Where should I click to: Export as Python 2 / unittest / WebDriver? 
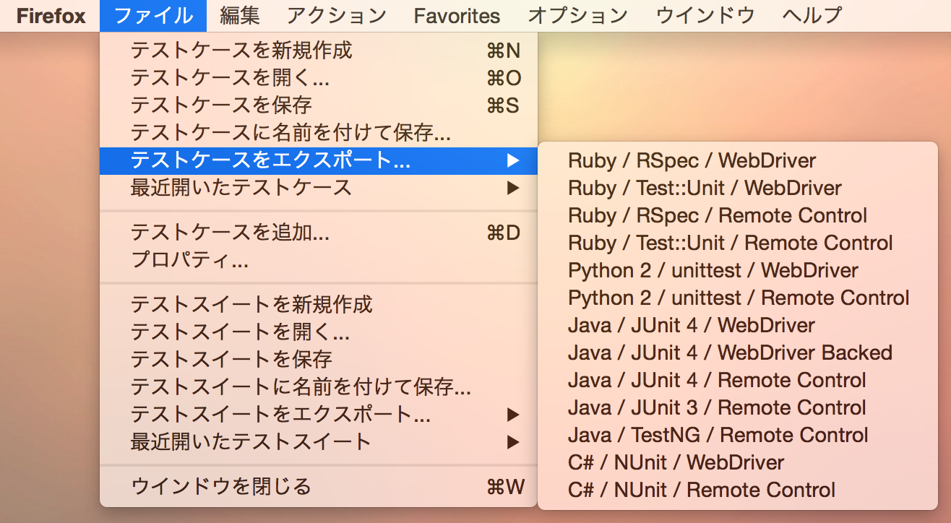tap(738, 270)
